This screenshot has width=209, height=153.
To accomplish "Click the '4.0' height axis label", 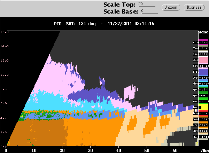I will tap(3, 118).
